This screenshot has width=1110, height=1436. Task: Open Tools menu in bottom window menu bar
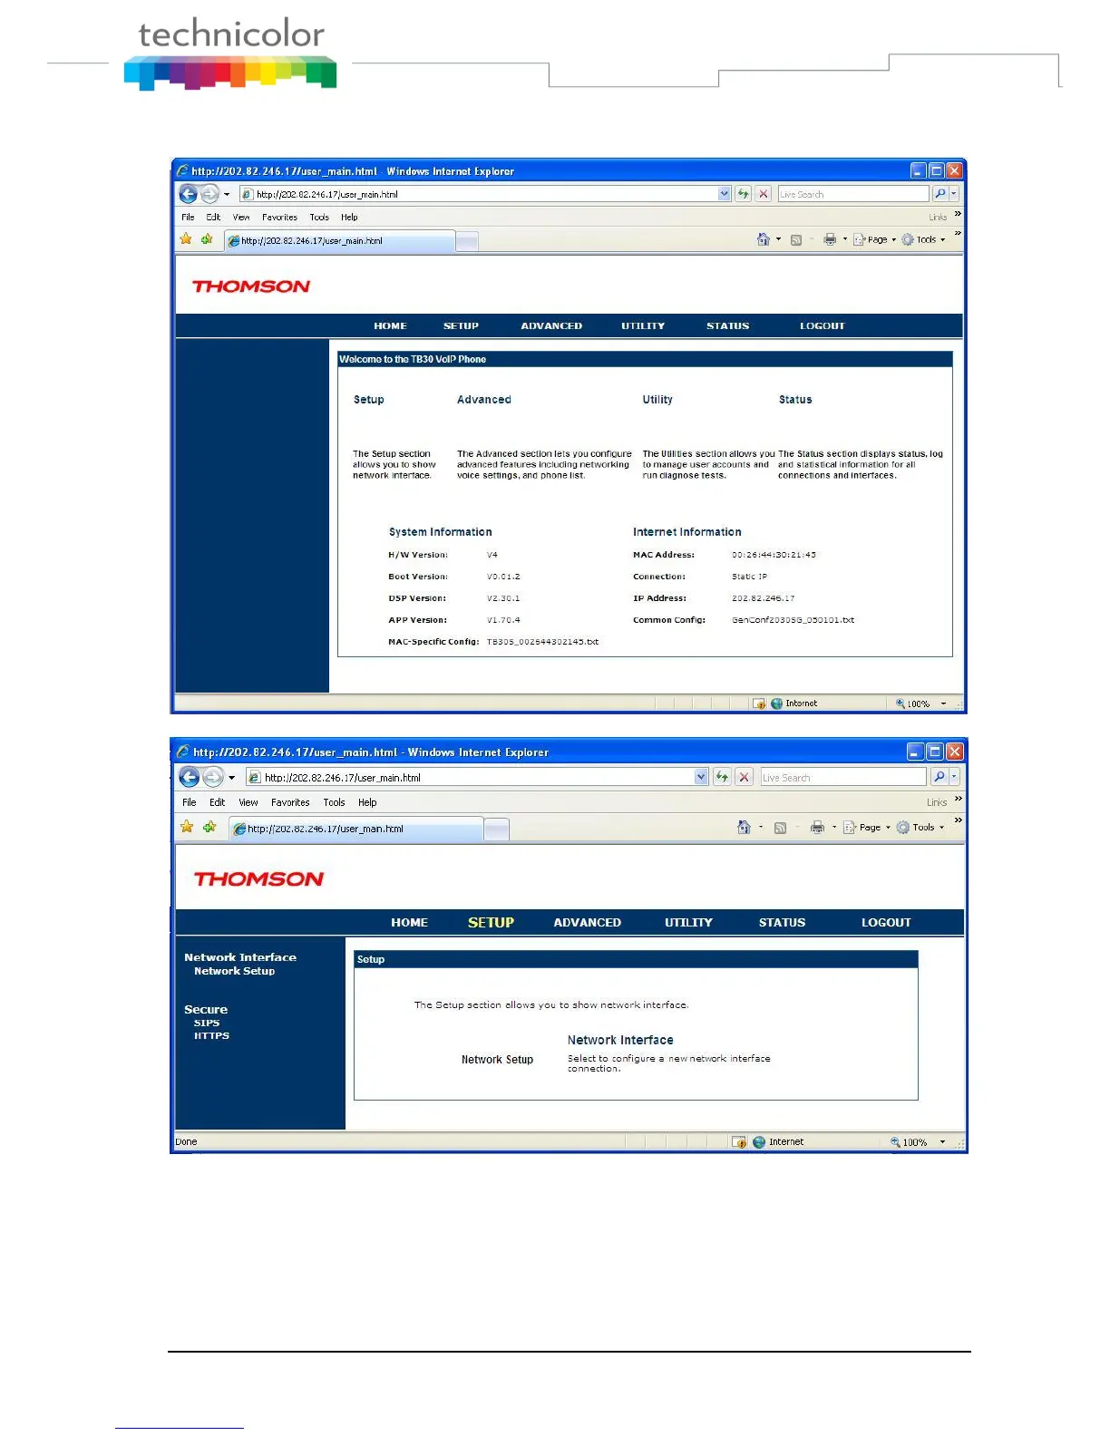334,802
